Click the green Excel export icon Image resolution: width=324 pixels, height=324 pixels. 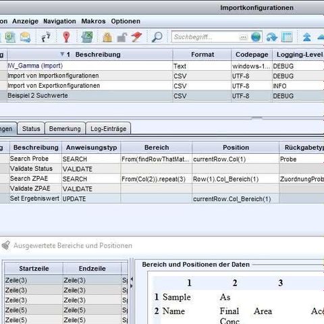click(x=87, y=37)
